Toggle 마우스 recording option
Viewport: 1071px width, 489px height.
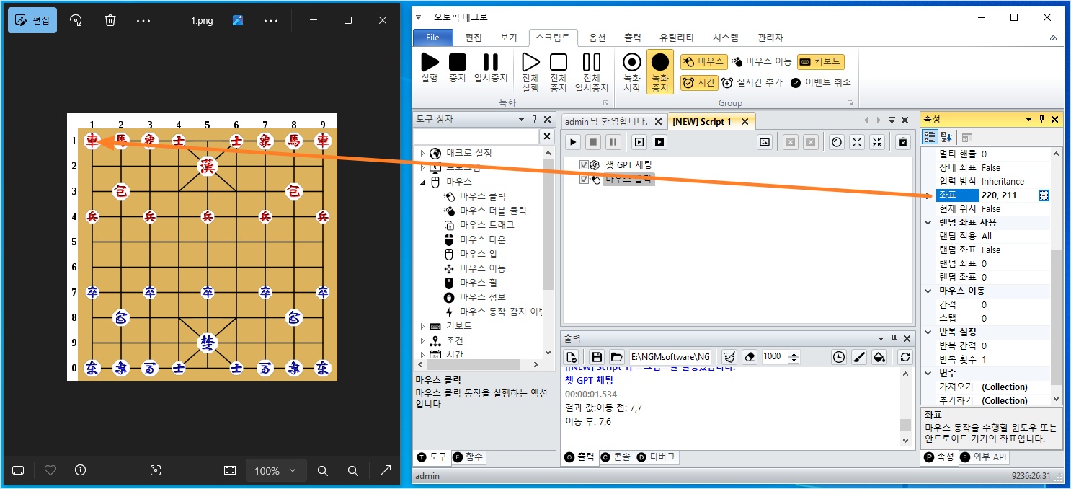tap(703, 62)
